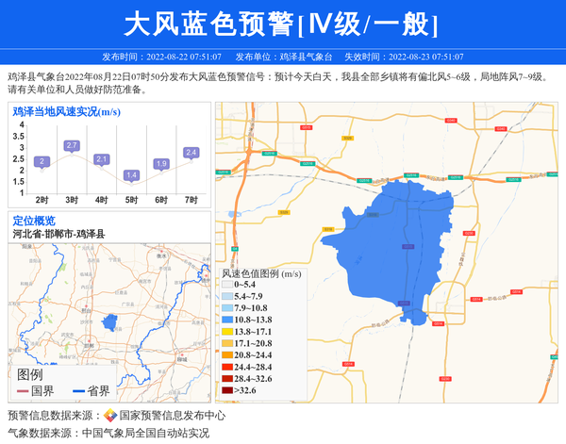
Task: Click the 1.4 wind speed marker at 5时
Action: (131, 175)
